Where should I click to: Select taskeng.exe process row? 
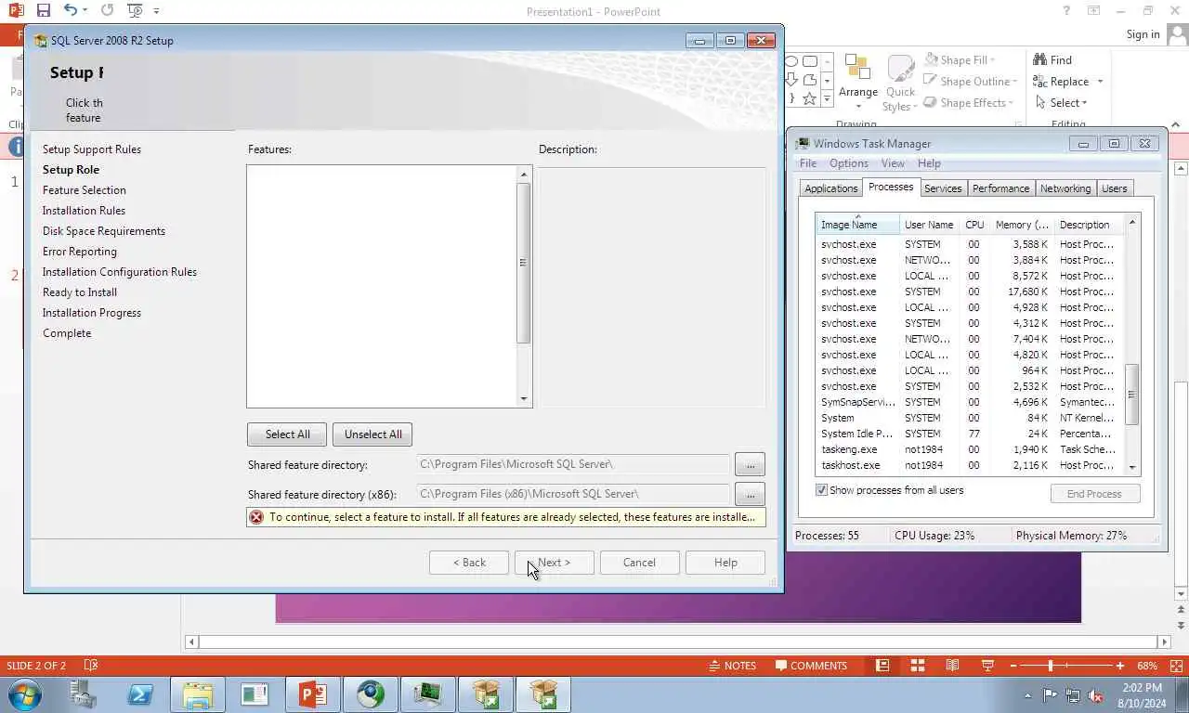[970, 449]
